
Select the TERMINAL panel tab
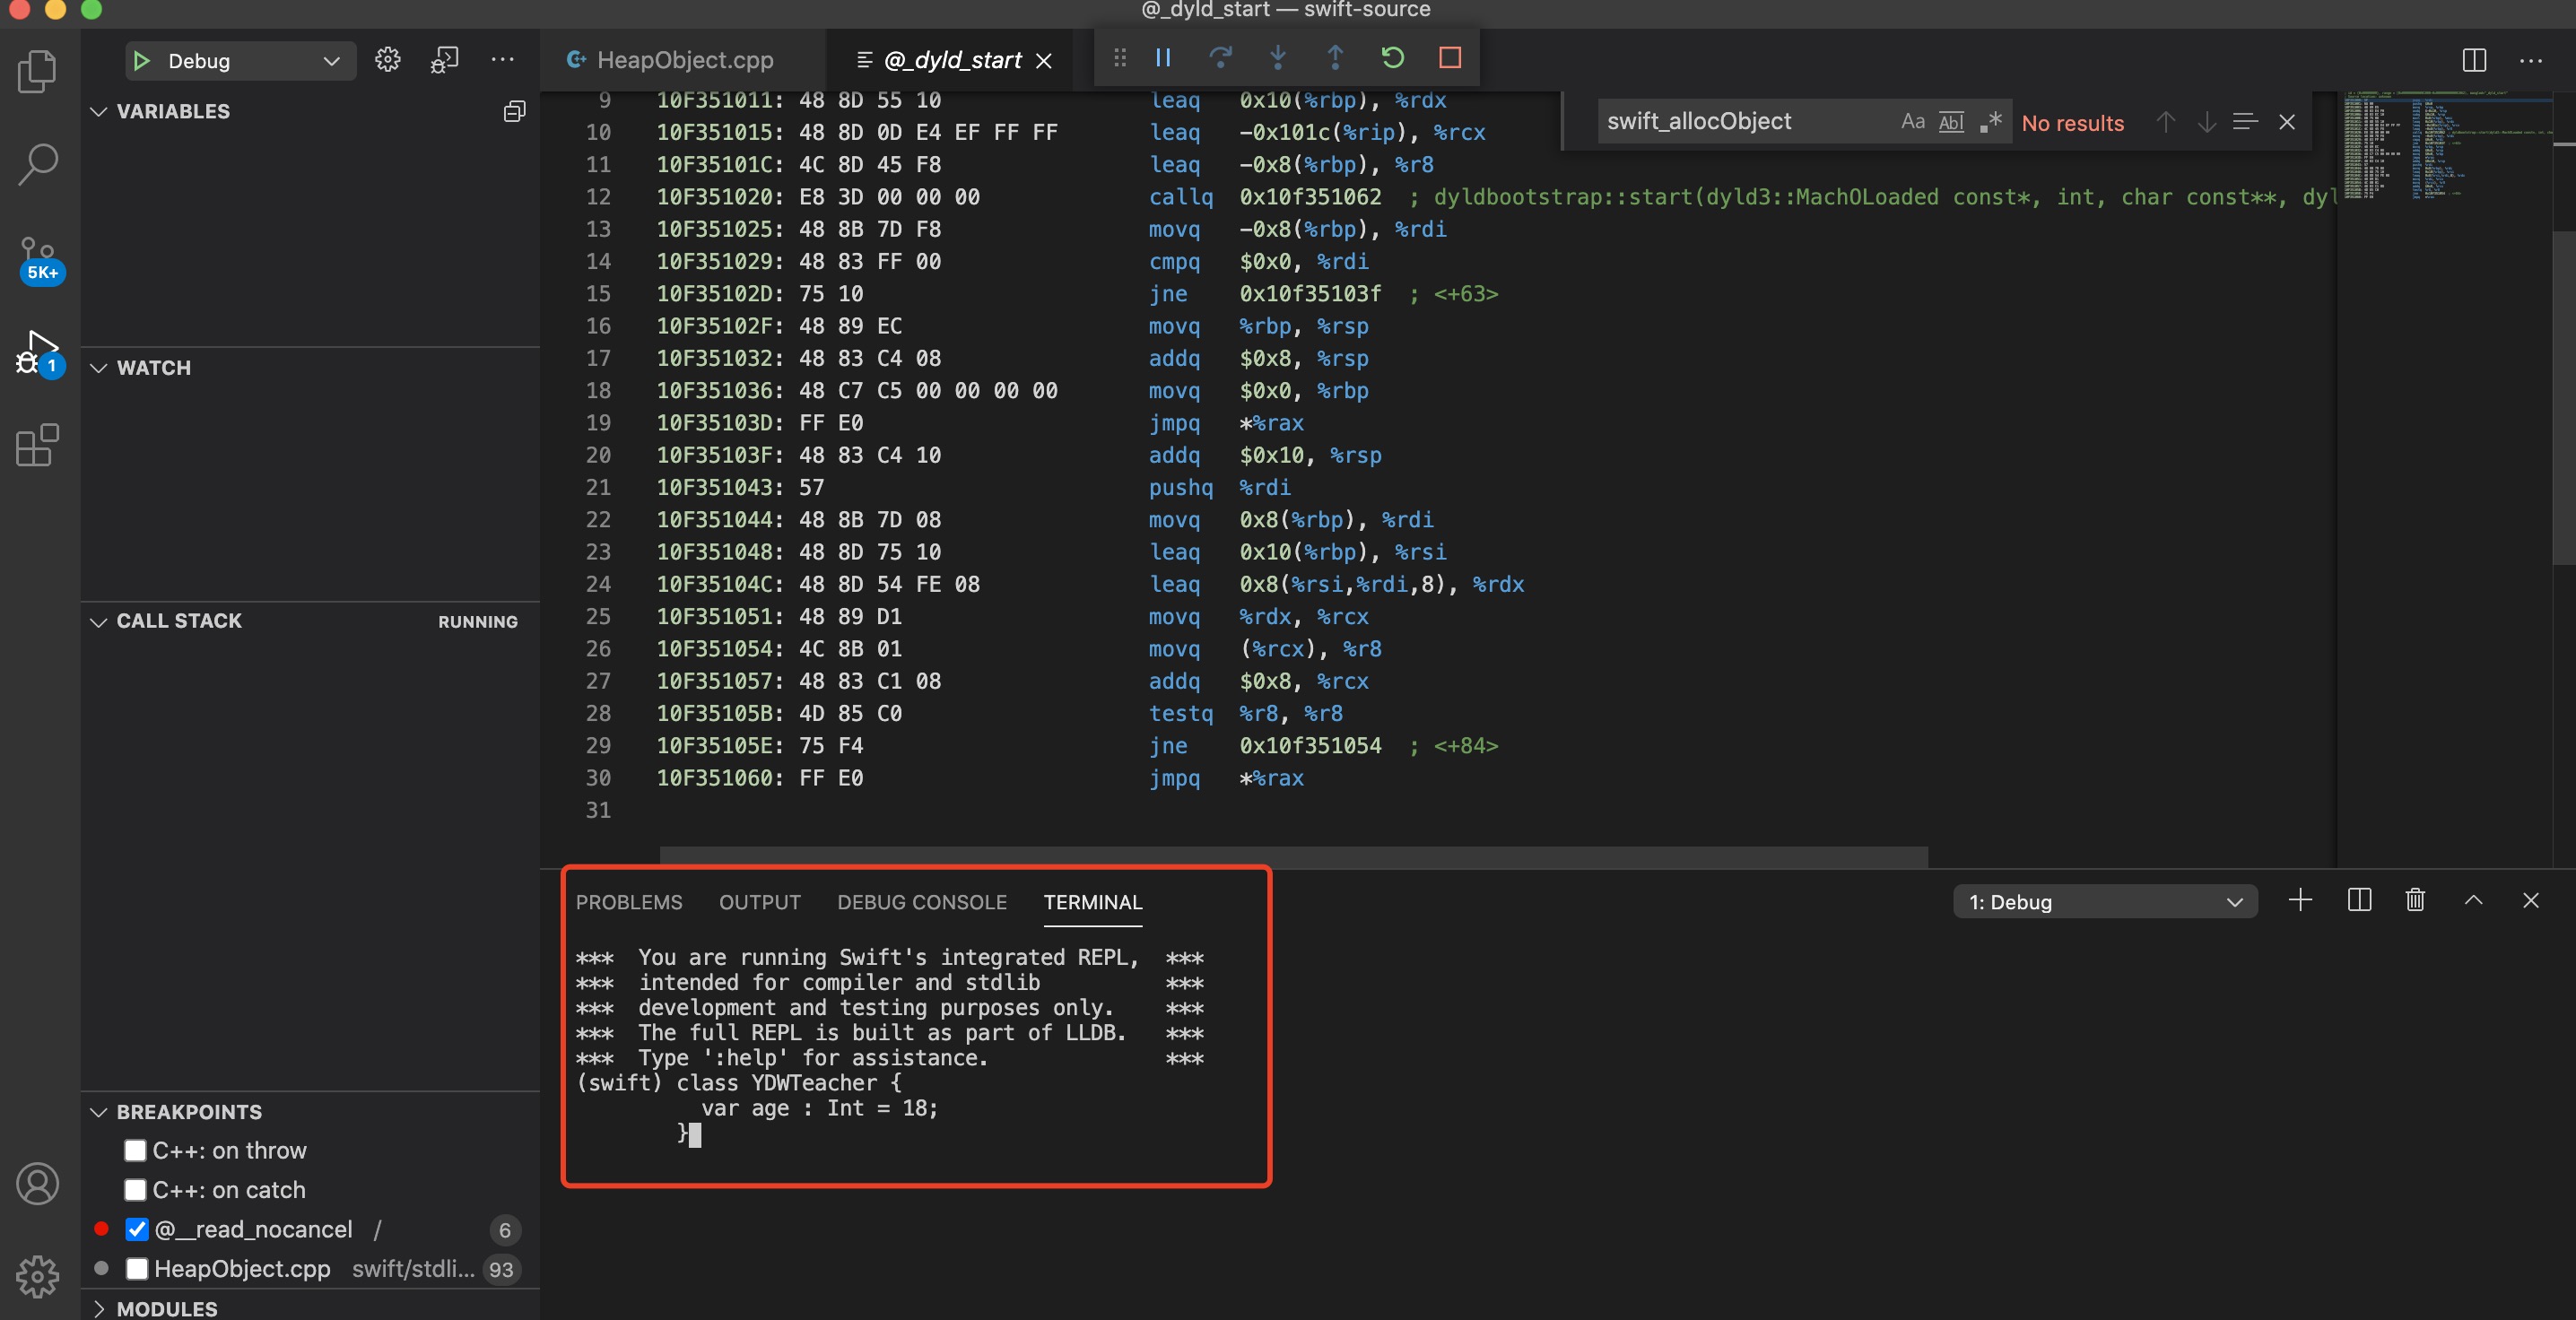point(1092,902)
